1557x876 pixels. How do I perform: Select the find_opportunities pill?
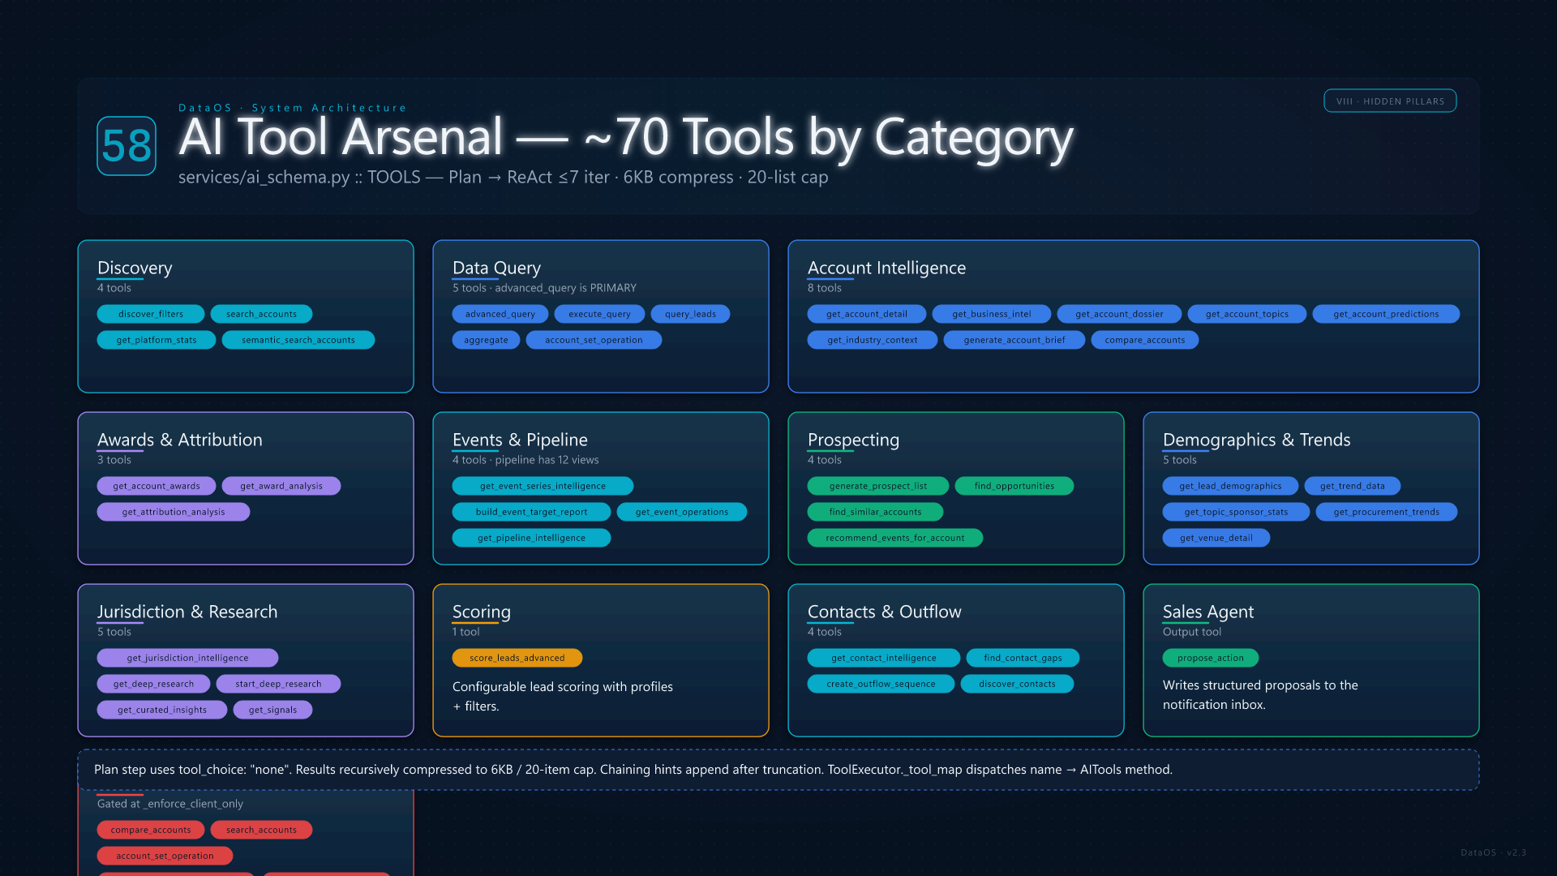1014,486
